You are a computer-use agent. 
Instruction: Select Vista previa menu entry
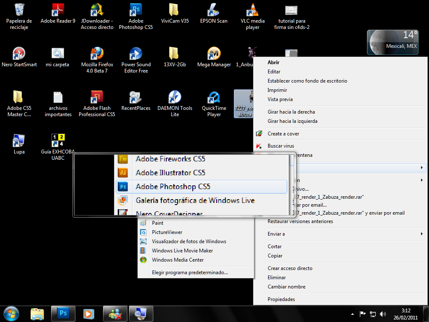[x=340, y=99]
